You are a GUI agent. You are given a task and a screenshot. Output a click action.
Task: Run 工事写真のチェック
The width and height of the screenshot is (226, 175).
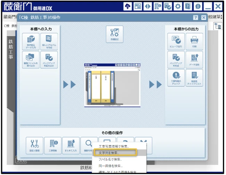tap(176, 78)
